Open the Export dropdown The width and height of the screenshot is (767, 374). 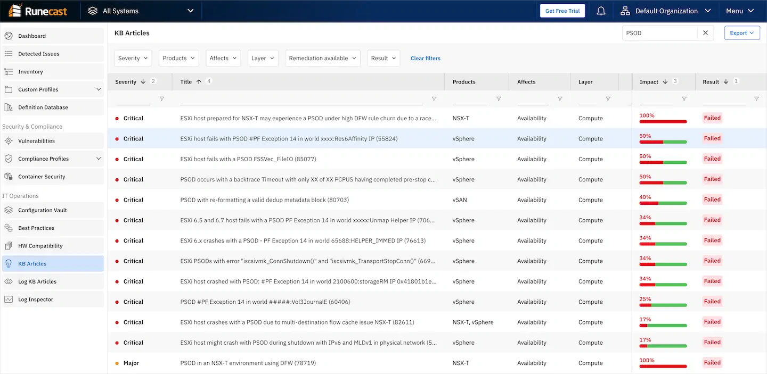(741, 33)
